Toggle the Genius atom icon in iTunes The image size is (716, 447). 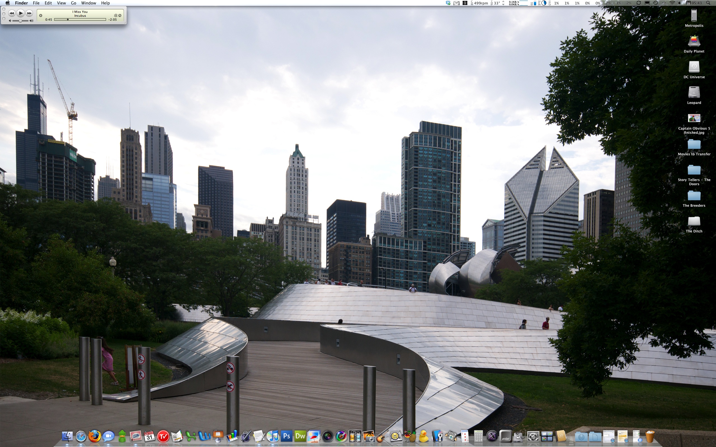click(x=116, y=15)
